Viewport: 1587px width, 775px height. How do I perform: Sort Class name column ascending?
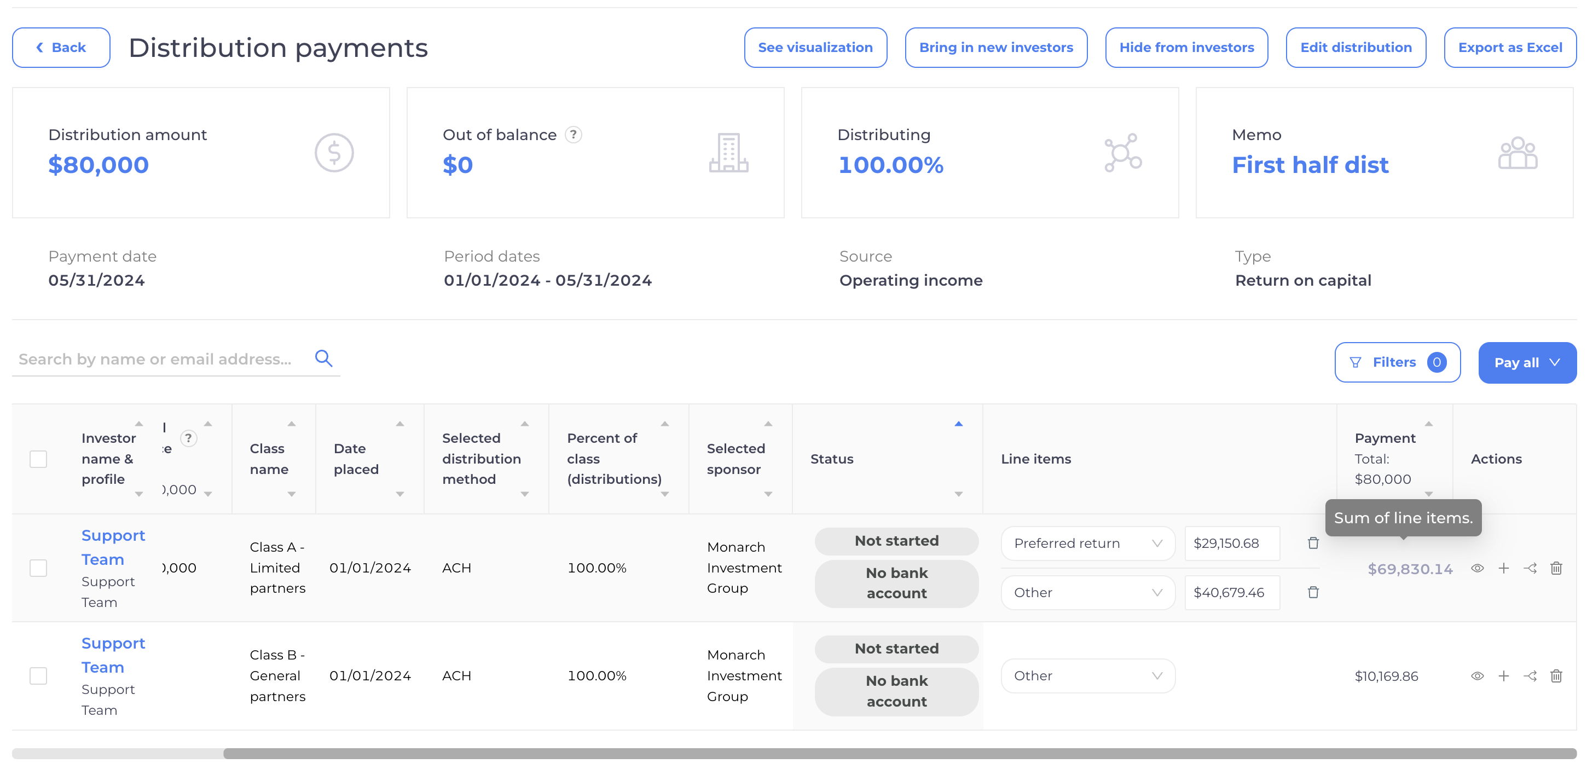pos(290,423)
